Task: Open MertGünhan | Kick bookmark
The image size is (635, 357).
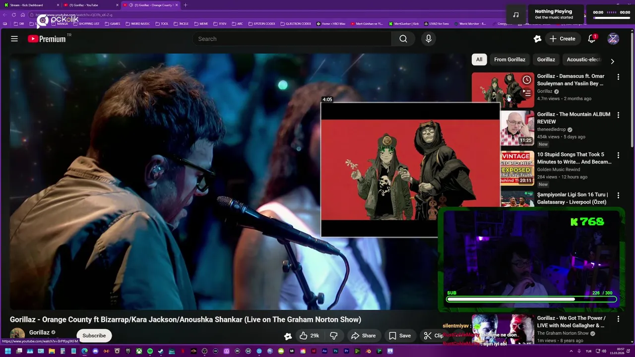Action: point(404,24)
